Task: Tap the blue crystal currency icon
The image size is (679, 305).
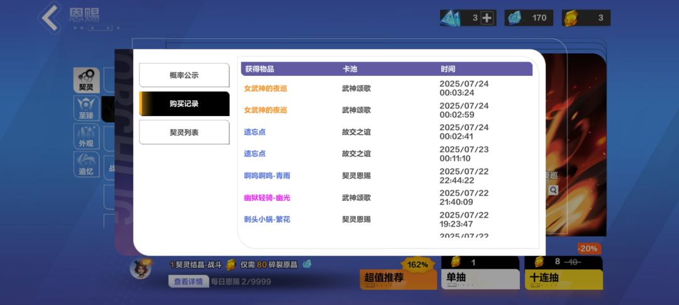Action: (x=450, y=18)
